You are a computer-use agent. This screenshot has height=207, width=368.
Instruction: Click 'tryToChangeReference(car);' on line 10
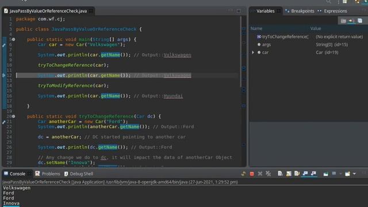click(73, 65)
